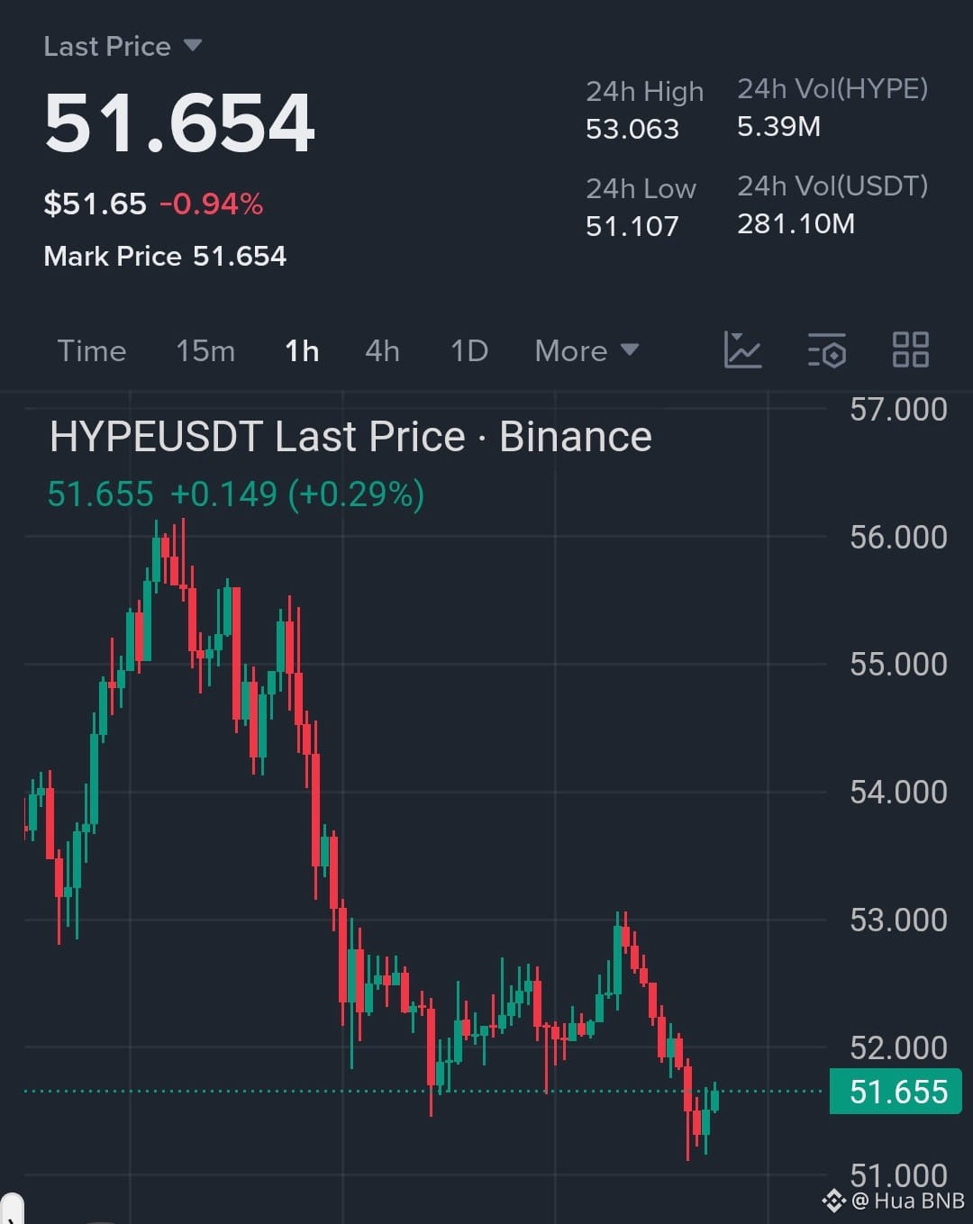Select the 4h interval tab
Screen dimensions: 973x1224
[382, 350]
